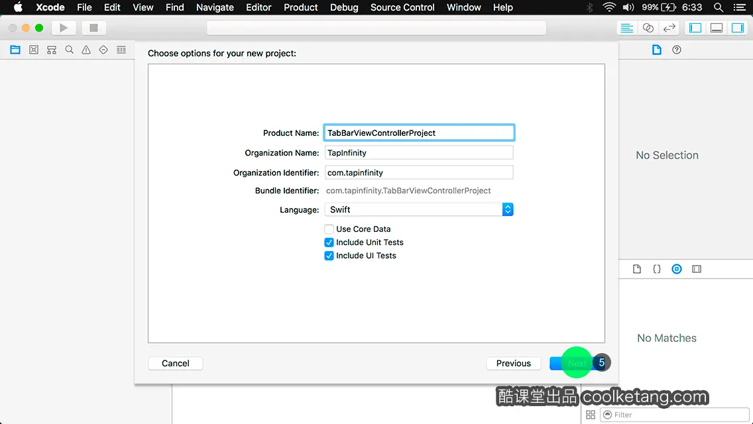Click the Previous button
Image resolution: width=753 pixels, height=424 pixels.
tap(513, 364)
